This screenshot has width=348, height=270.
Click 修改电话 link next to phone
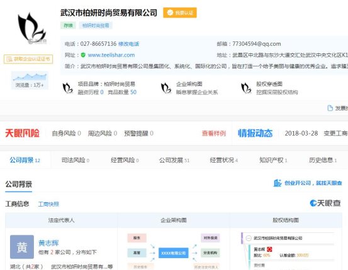click(x=128, y=44)
